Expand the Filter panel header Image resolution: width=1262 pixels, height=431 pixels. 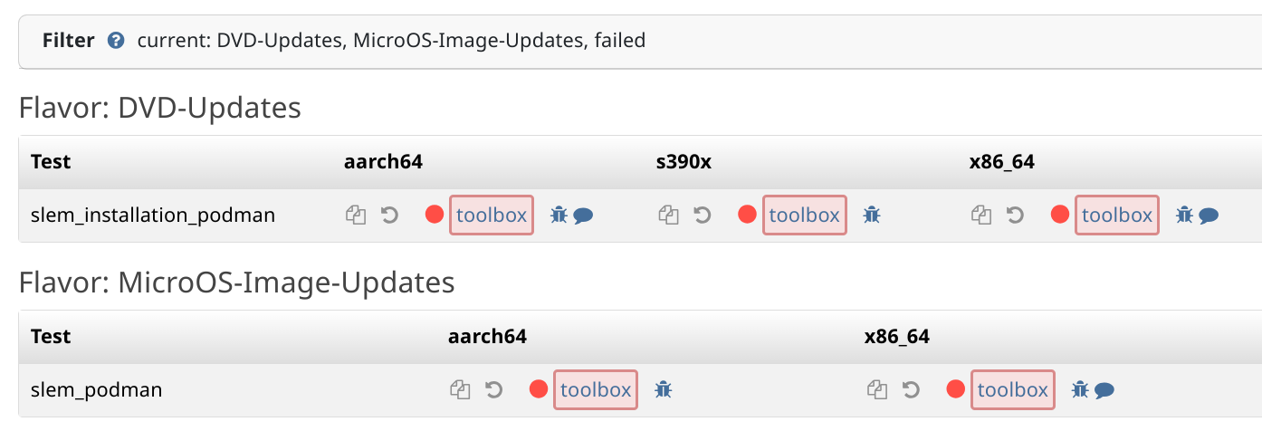640,41
